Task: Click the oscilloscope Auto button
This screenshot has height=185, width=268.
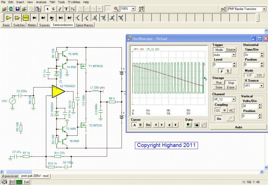Action: (238, 127)
